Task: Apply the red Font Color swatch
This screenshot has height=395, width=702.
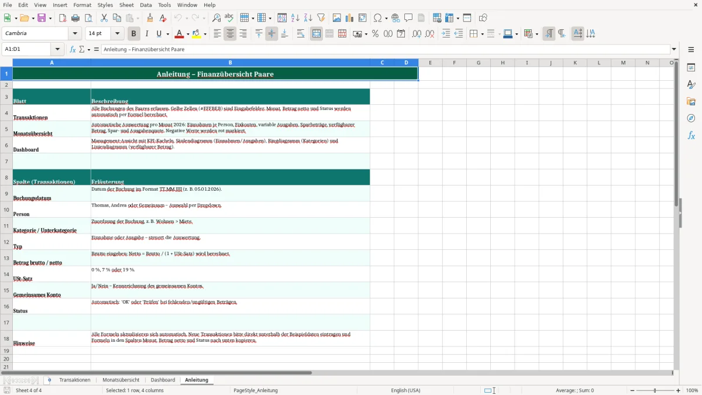Action: 179,34
